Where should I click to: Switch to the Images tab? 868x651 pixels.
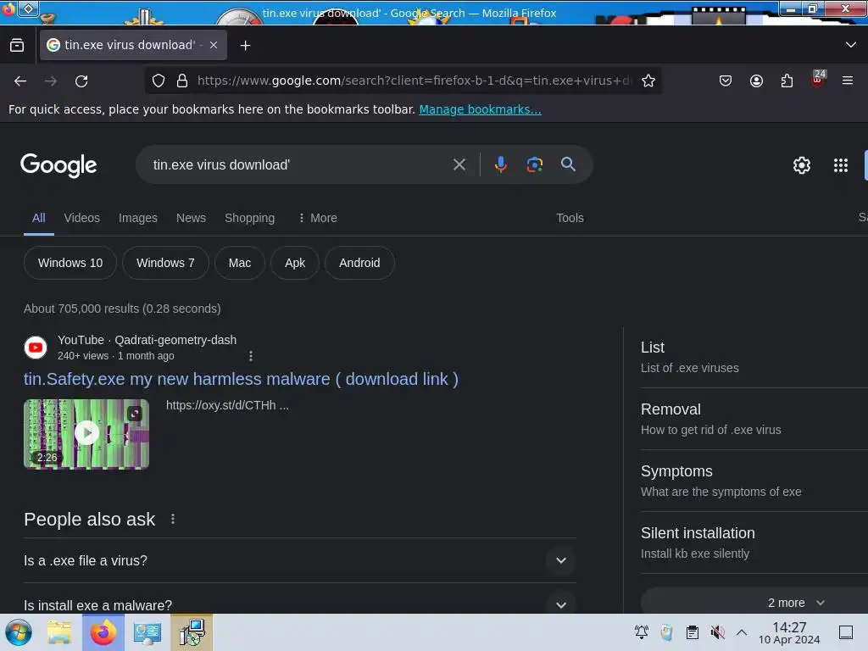[138, 218]
